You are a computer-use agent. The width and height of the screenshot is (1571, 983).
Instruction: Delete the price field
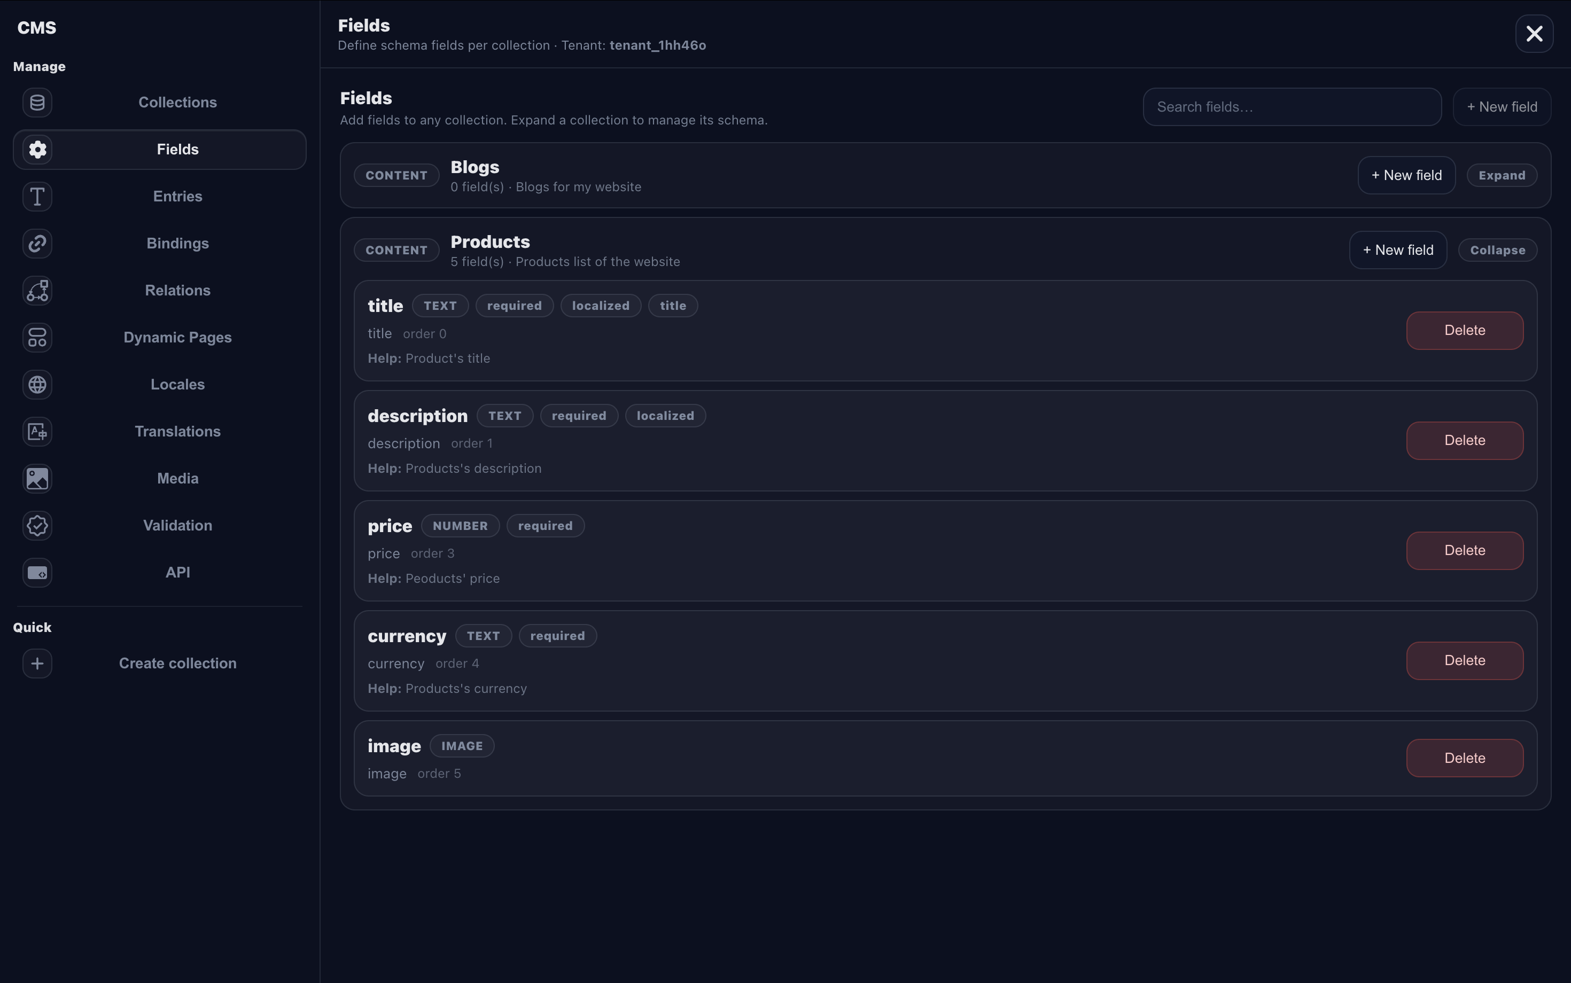(x=1464, y=551)
